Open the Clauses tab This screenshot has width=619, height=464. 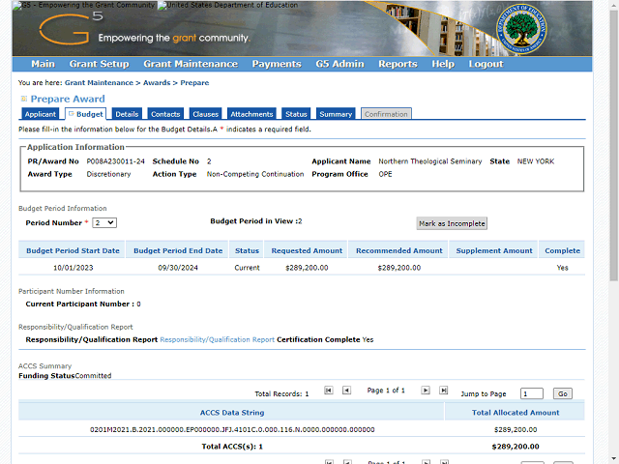click(205, 114)
